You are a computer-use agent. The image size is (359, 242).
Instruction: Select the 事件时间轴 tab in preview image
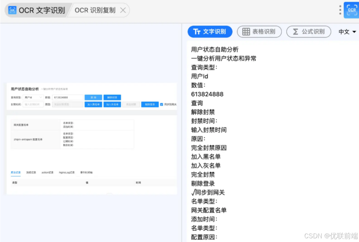(x=86, y=173)
